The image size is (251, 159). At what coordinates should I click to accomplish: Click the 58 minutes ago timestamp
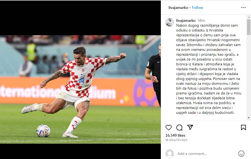tap(176, 140)
